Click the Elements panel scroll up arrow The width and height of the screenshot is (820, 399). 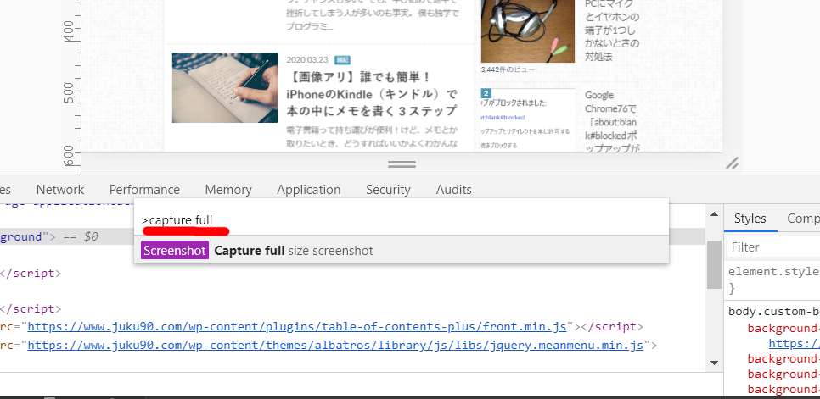click(x=714, y=213)
